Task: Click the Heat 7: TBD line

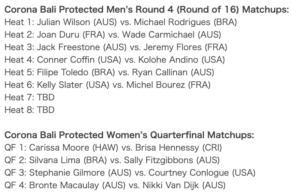Action: 29,97
